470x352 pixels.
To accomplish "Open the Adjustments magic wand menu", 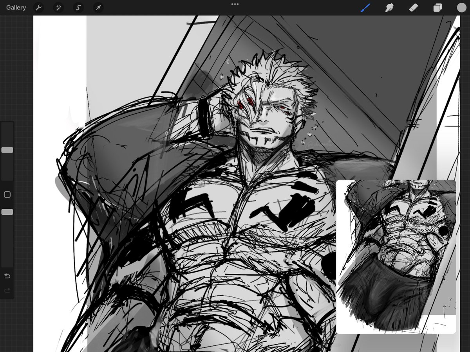I will tap(58, 7).
